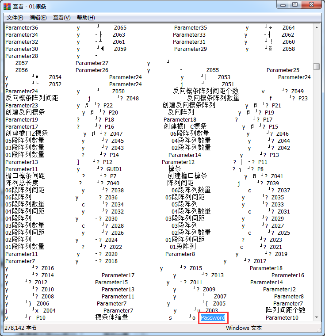
Task: Click the Parameter27 text
Action: [x=92, y=63]
